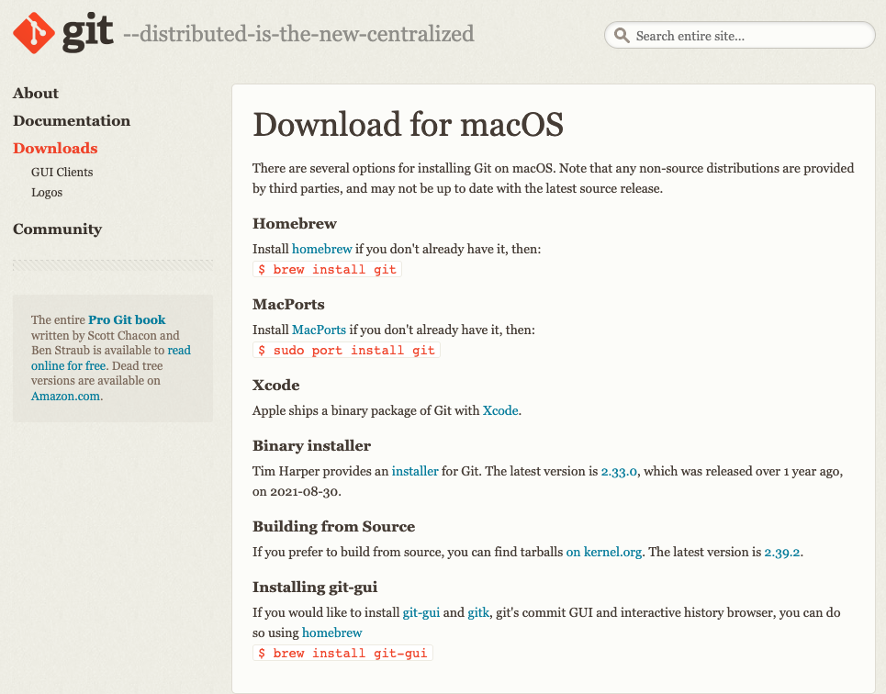Click the 'MacPorts' section heading
The width and height of the screenshot is (886, 694).
coord(288,305)
